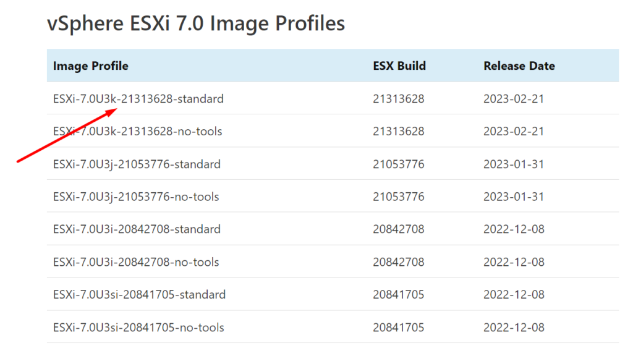Click date 2022-12-08 in U3si standard row

coord(514,295)
